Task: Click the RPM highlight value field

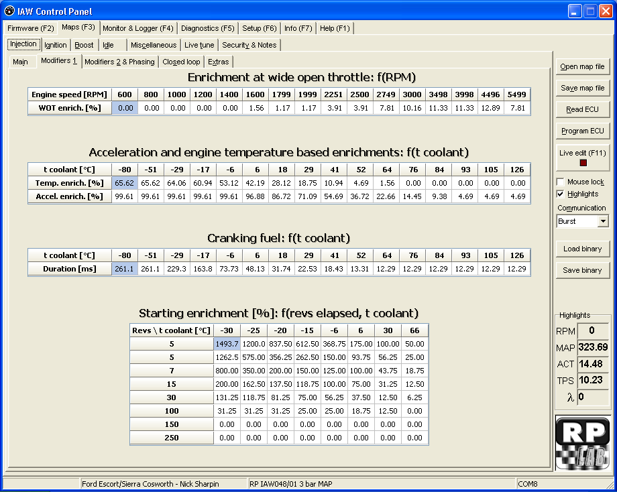Action: [x=592, y=330]
